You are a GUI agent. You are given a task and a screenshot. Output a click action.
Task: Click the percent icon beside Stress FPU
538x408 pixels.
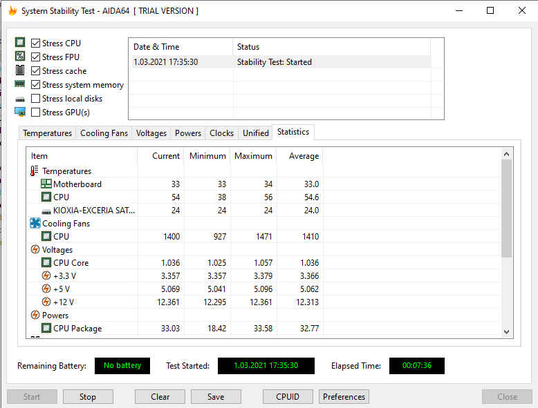[x=20, y=56]
